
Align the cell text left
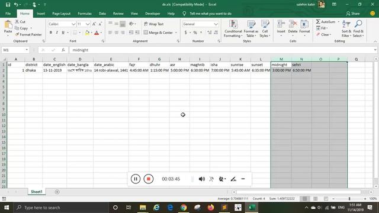point(110,33)
